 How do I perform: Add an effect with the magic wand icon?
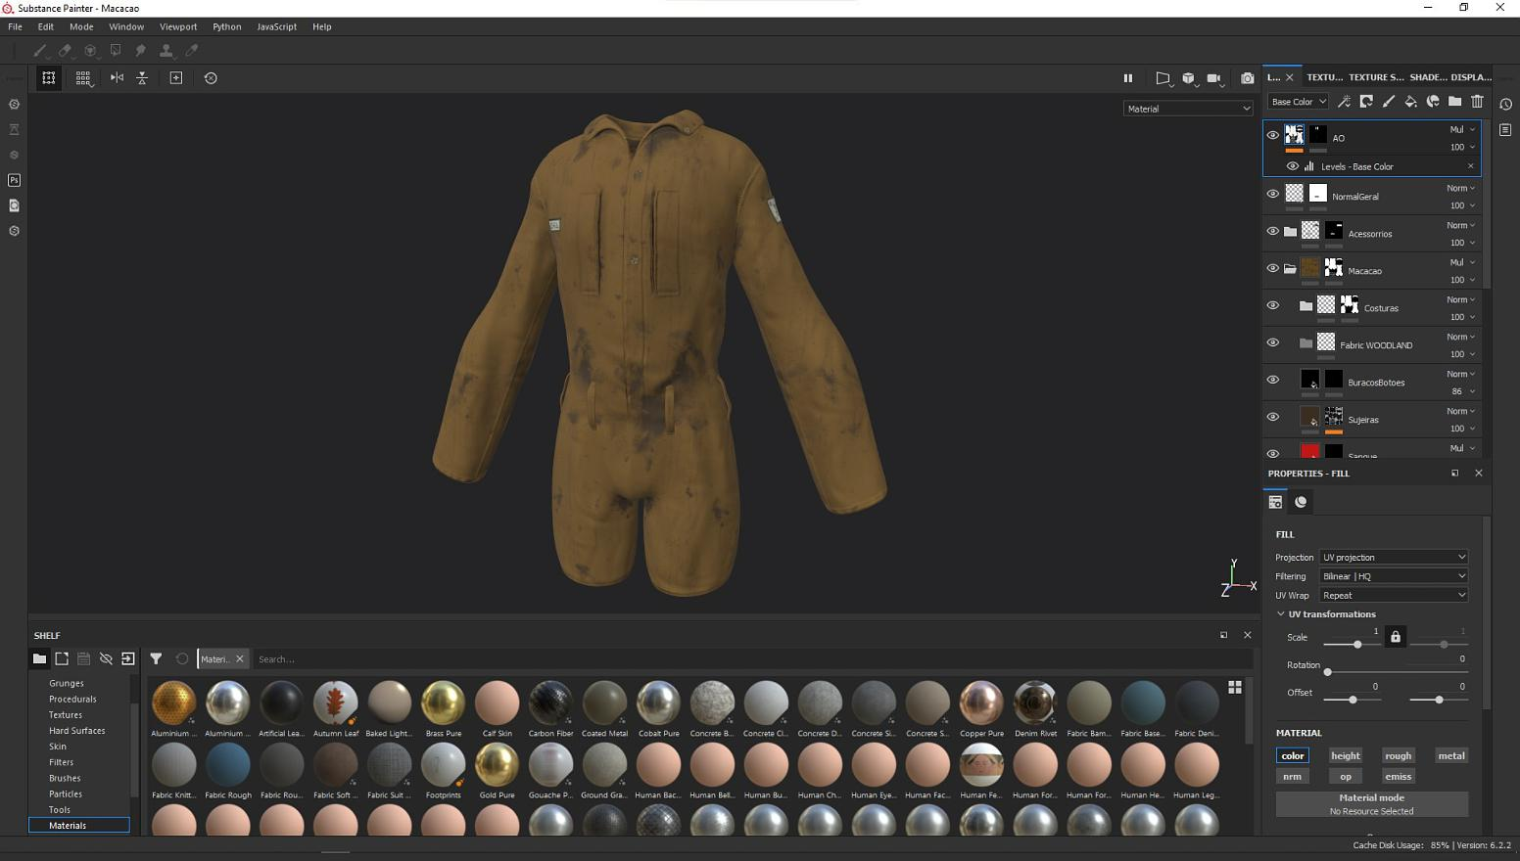coord(1344,102)
